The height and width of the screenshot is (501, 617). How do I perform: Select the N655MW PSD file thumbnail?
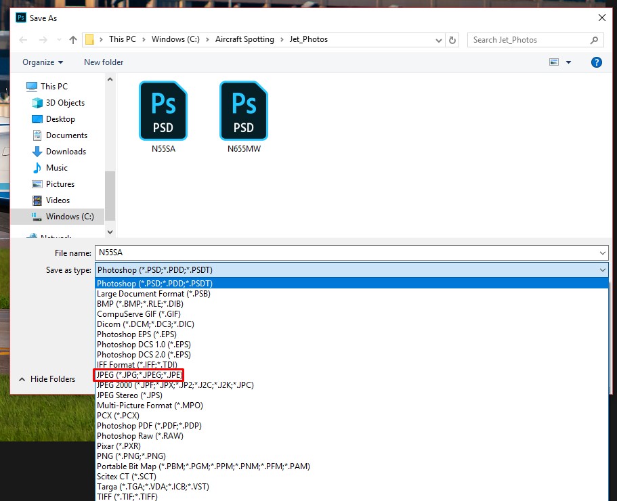pyautogui.click(x=244, y=117)
